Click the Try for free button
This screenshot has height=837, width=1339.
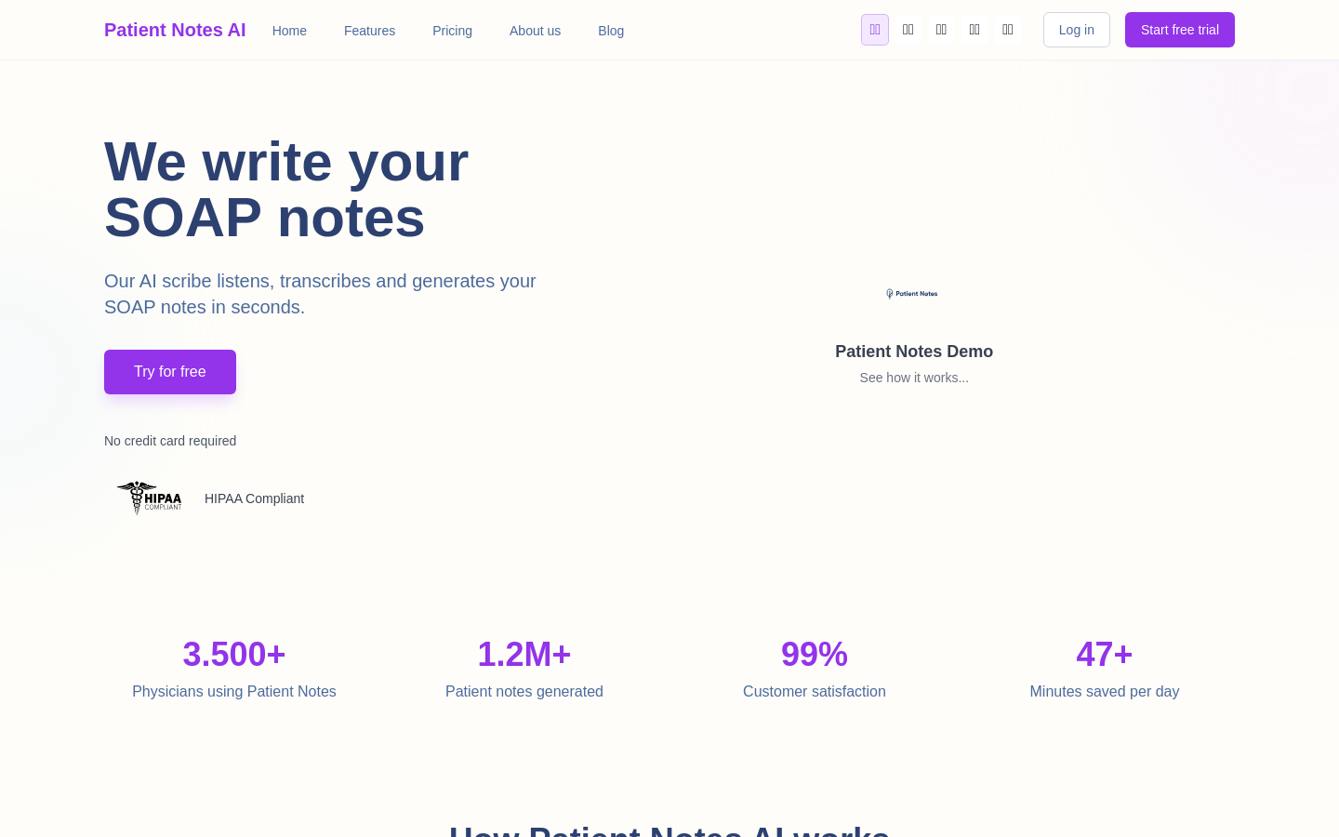point(170,372)
